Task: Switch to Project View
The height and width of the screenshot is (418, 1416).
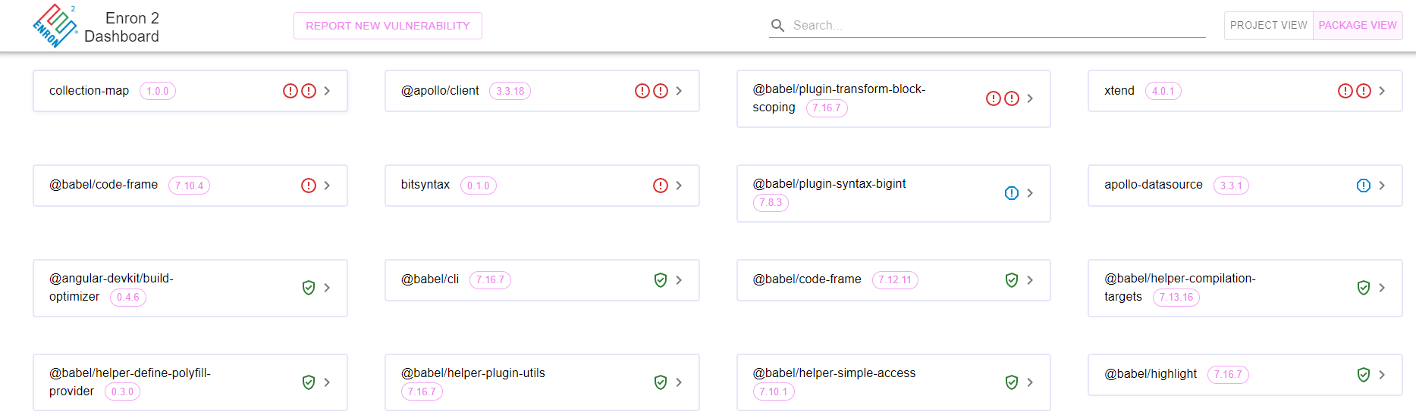Action: click(1268, 26)
